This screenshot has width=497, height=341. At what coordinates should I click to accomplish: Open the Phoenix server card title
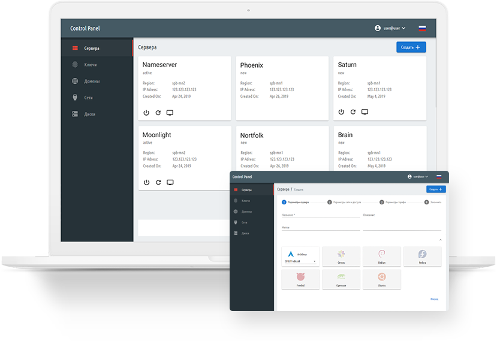click(x=252, y=65)
